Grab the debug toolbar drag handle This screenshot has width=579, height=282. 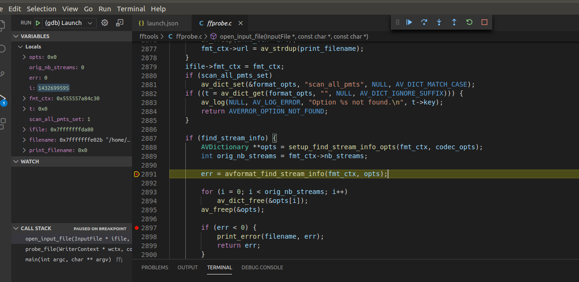pos(397,22)
